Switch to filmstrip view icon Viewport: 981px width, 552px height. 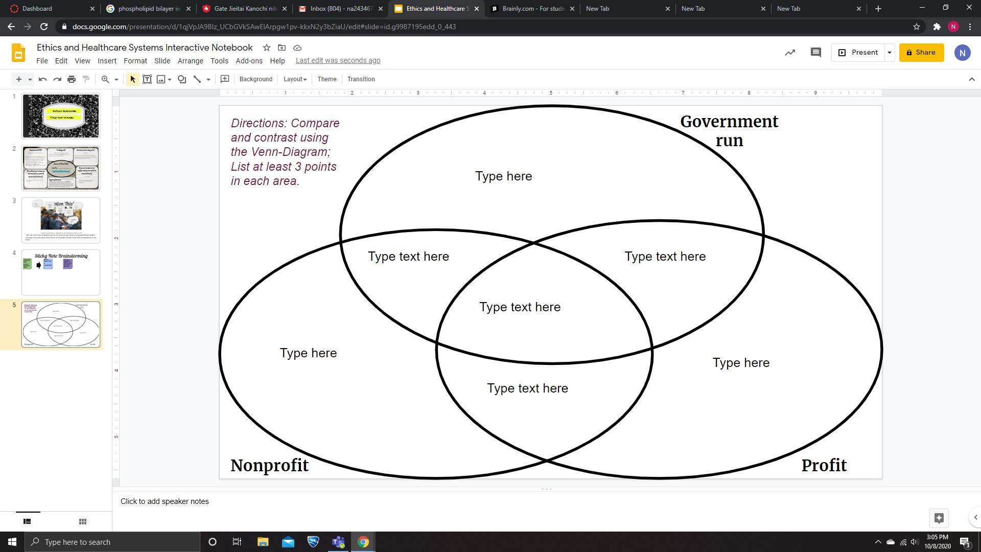[28, 521]
